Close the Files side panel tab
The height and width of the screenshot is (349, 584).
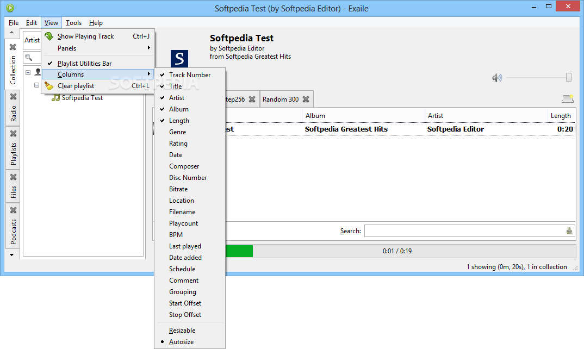[13, 177]
